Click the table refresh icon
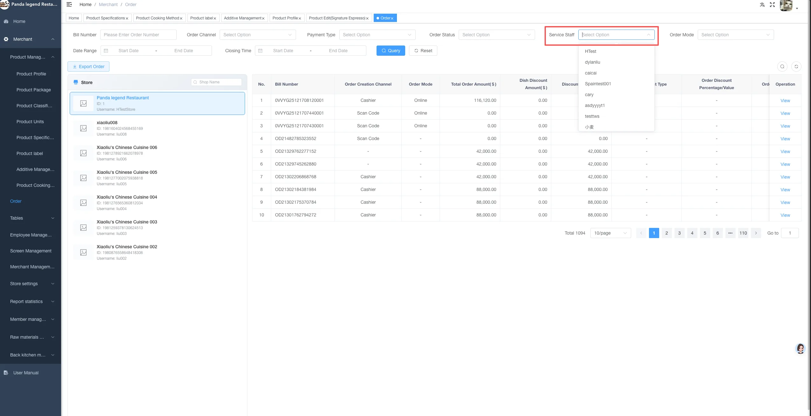 pos(796,67)
